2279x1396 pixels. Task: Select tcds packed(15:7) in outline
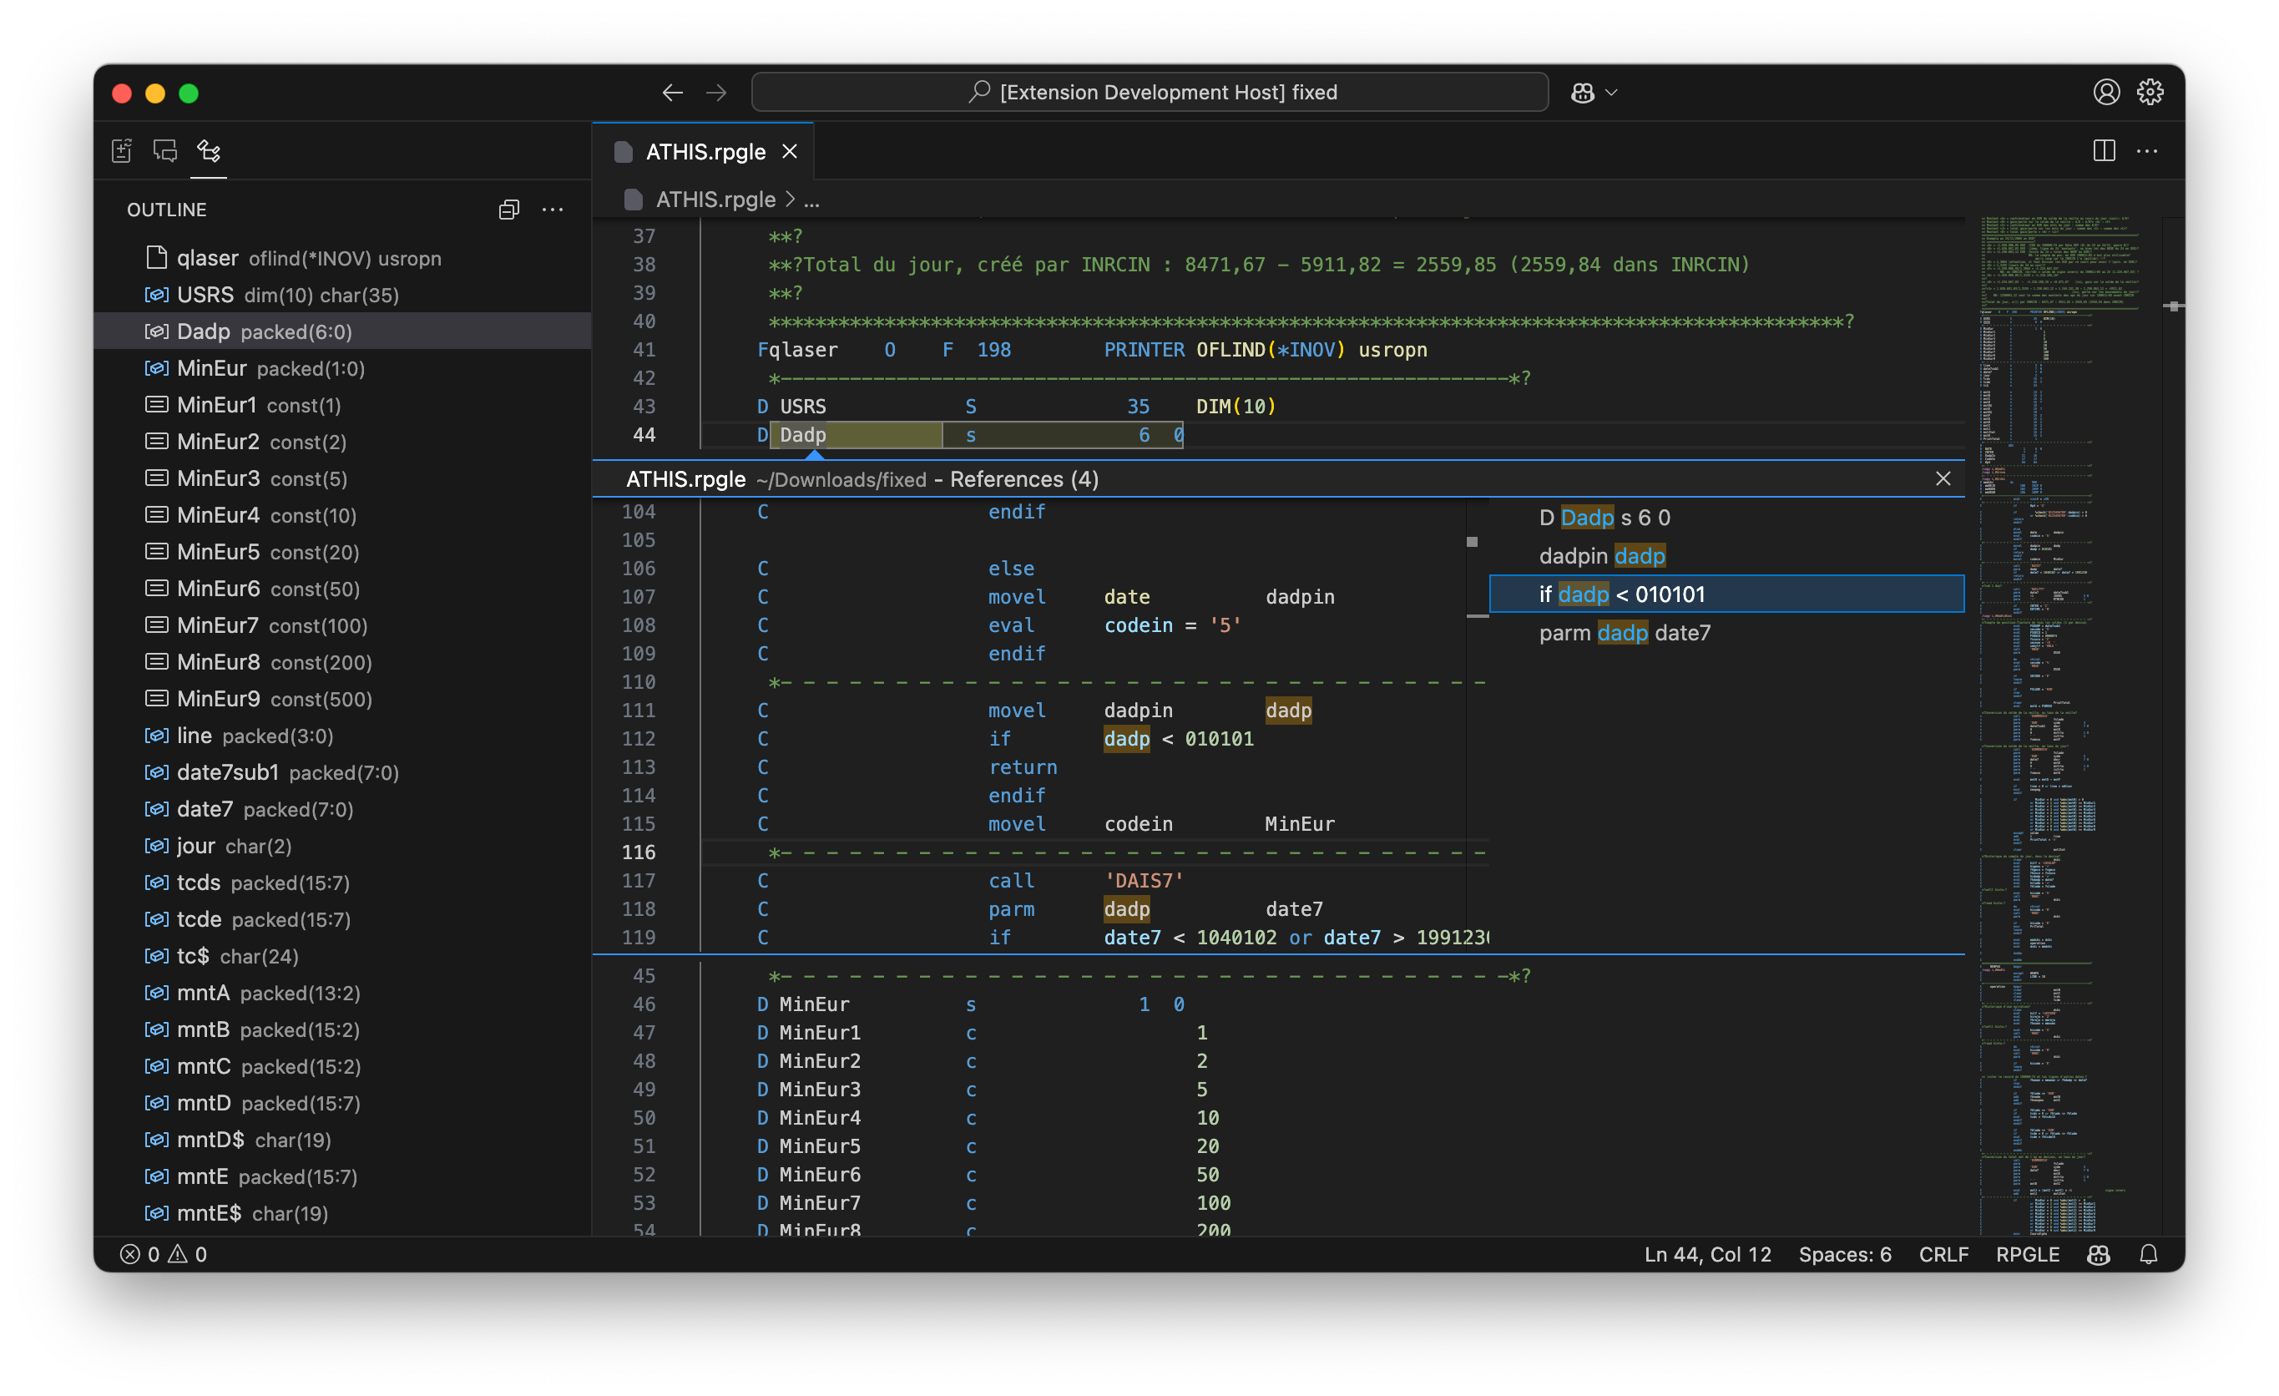342,883
